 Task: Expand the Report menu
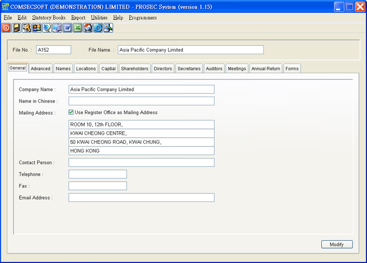click(78, 18)
